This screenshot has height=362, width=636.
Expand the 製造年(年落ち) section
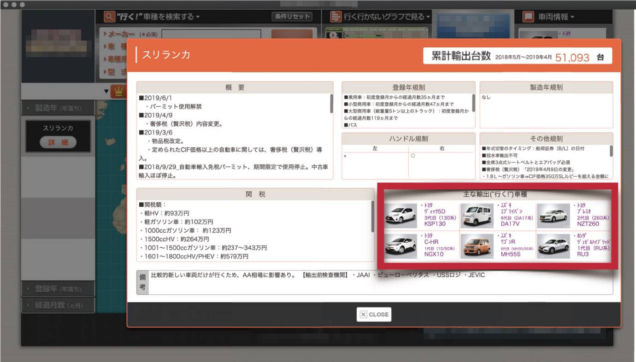point(58,108)
